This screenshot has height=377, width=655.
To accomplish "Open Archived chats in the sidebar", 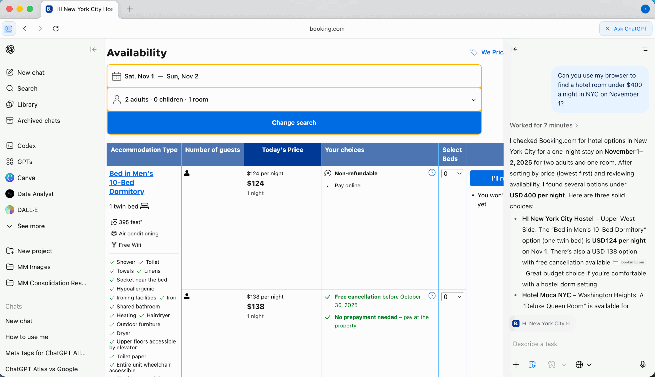I will point(38,121).
